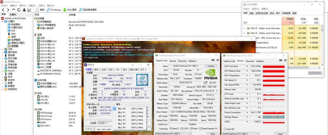
Task: Select 核心 #3 in CPU-Z core menu
Action: point(129,120)
